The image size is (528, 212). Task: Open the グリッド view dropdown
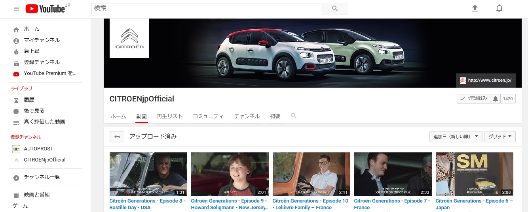[x=500, y=137]
